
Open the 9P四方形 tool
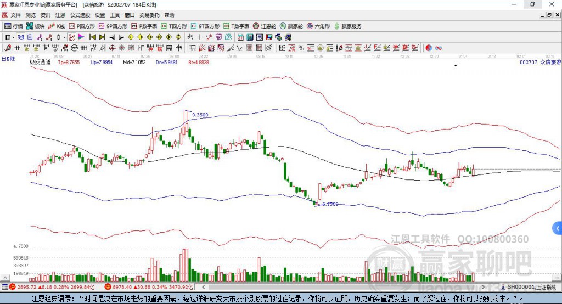point(113,26)
